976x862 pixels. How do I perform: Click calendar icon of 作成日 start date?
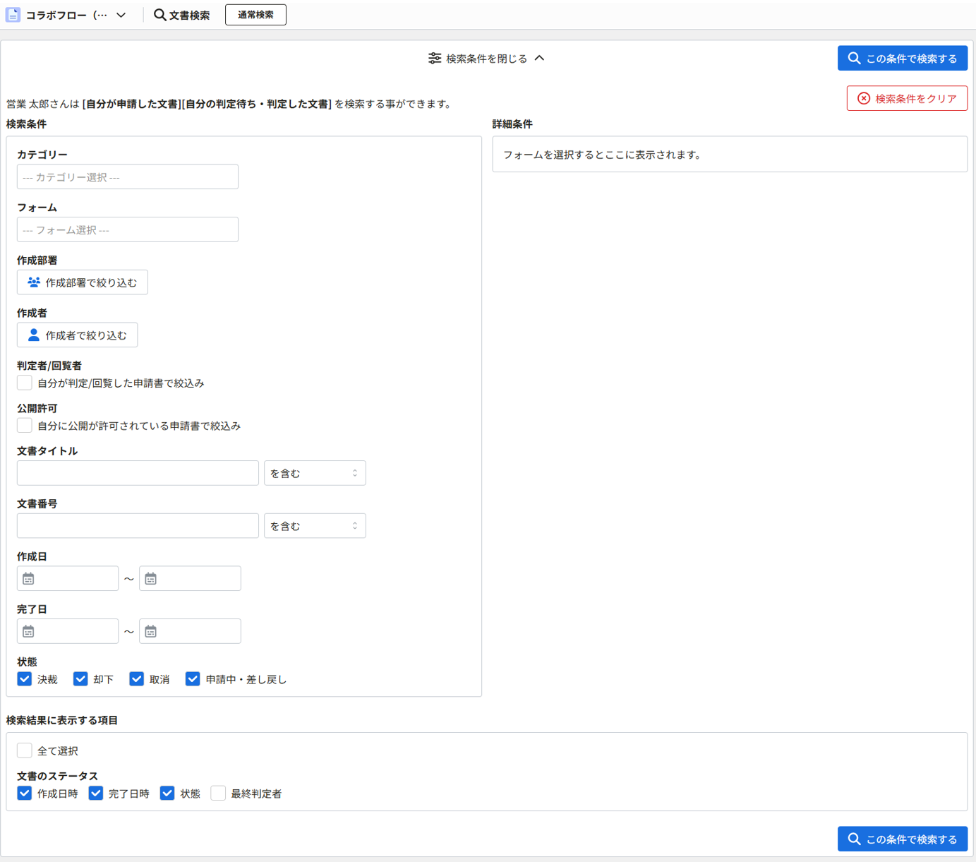tap(28, 579)
